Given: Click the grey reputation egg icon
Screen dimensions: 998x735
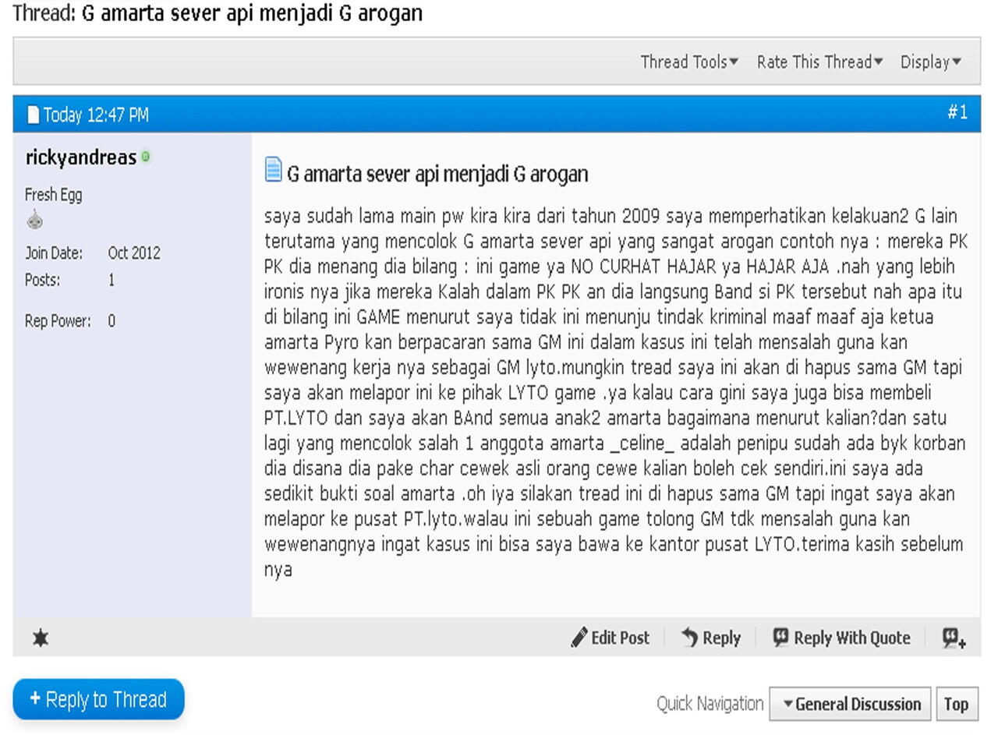Looking at the screenshot, I should 34,221.
